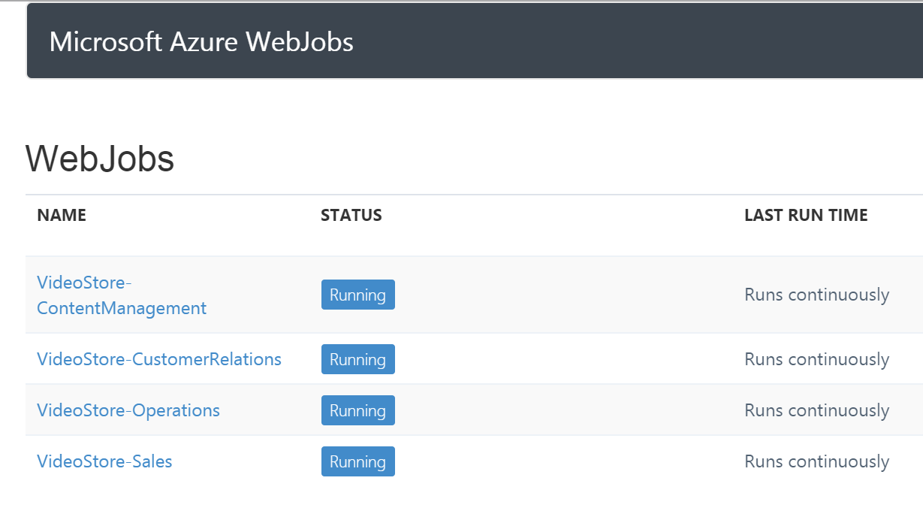
Task: Select 'Runs continuously' in VideoStore-ContentManagement row
Action: coord(817,295)
